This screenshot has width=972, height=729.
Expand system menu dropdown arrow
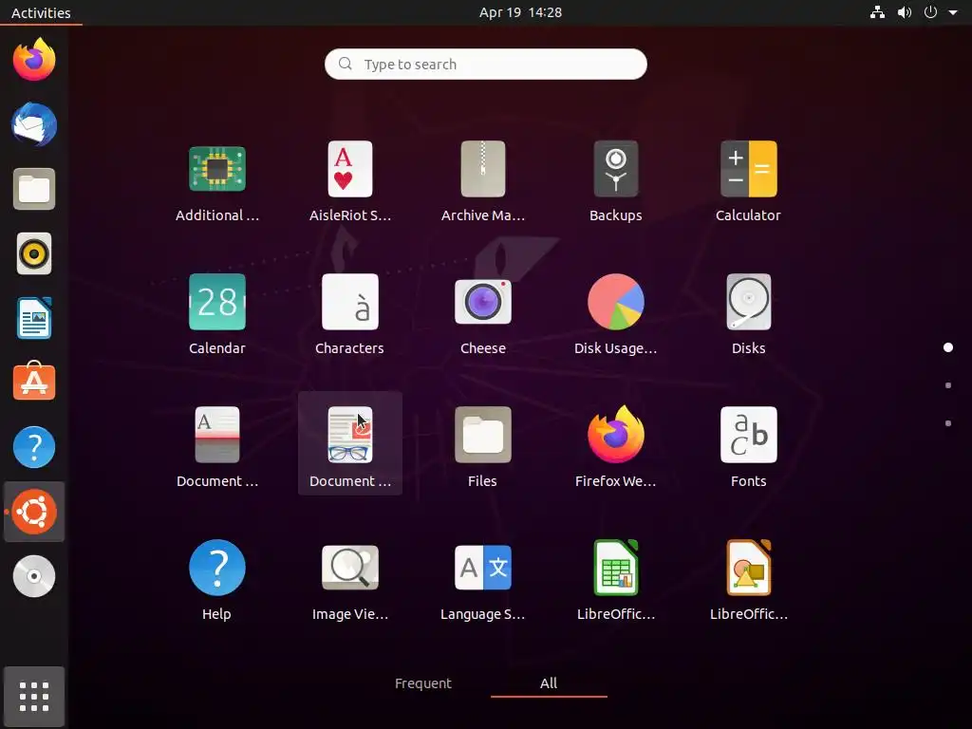(x=953, y=12)
